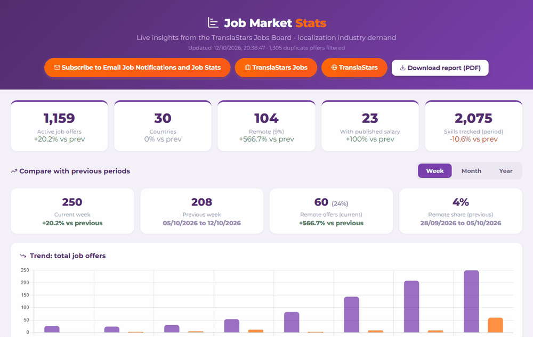Image resolution: width=533 pixels, height=337 pixels.
Task: Click the 'Trend: total job offers' heading
Action: click(68, 256)
